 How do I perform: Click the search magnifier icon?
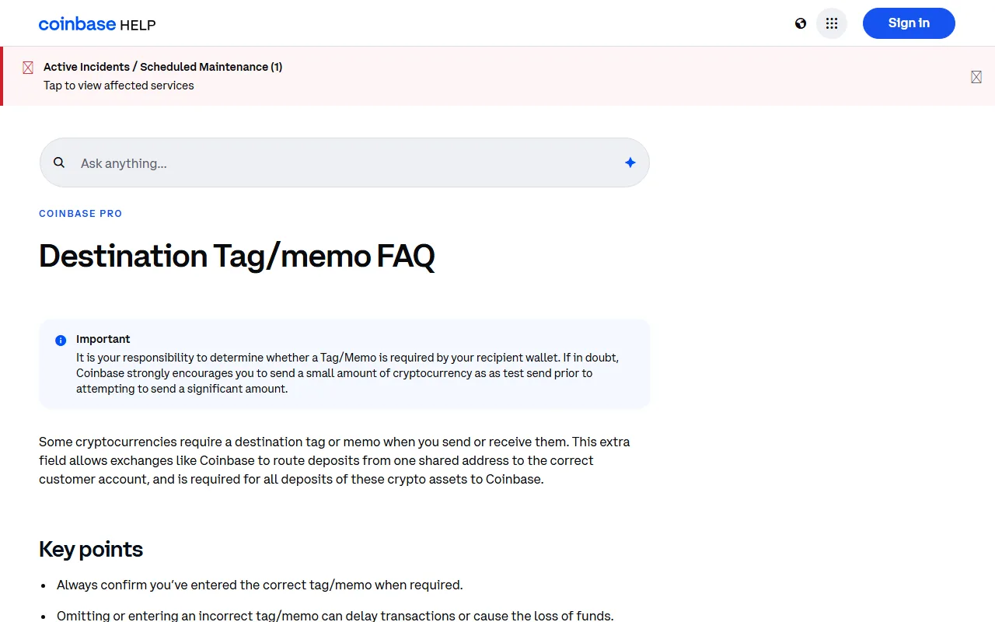(59, 162)
